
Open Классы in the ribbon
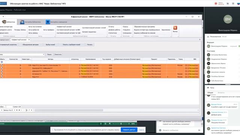(125, 27)
